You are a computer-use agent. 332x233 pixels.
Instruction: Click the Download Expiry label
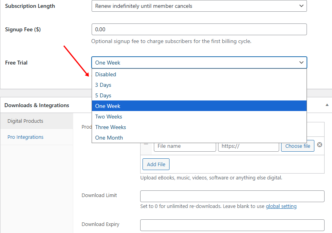(x=100, y=224)
